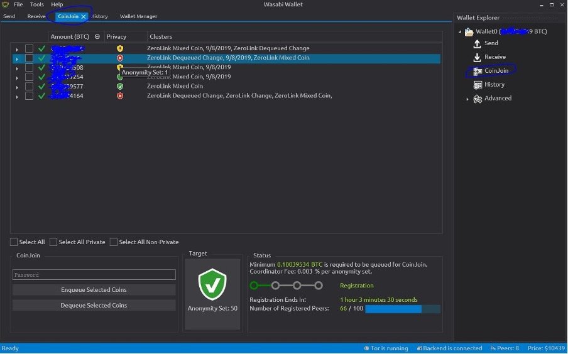The width and height of the screenshot is (568, 354).
Task: Click the registered peers progress bar
Action: click(403, 309)
